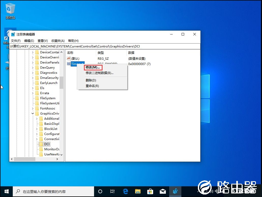Click the 0x00000007 (7) data cell
Image resolution: width=262 pixels, height=197 pixels.
point(139,64)
